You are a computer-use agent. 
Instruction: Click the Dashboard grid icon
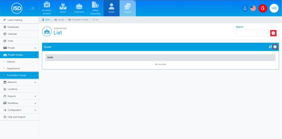point(5,27)
